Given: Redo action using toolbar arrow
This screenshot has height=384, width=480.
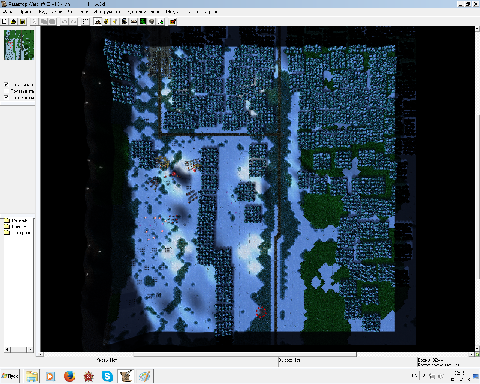Looking at the screenshot, I should (73, 21).
